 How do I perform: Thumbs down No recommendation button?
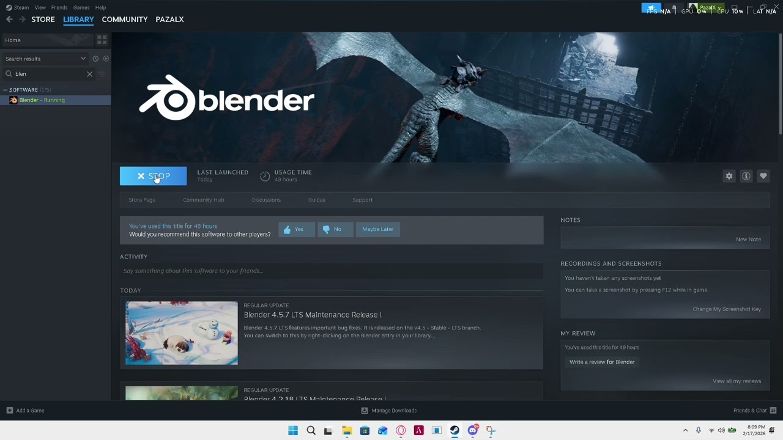(x=335, y=229)
